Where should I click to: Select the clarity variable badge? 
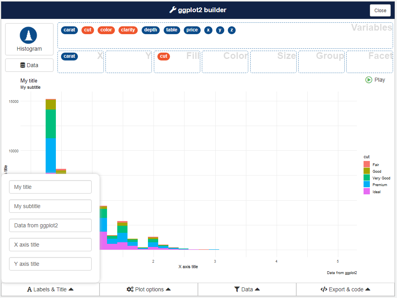tap(128, 30)
